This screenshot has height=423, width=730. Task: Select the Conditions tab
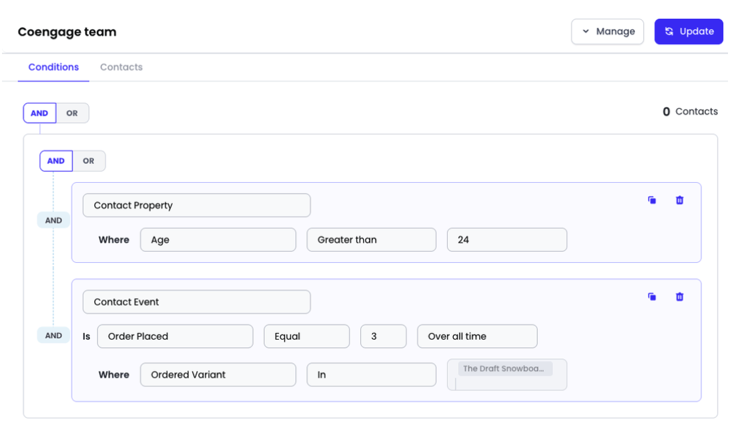pos(53,67)
